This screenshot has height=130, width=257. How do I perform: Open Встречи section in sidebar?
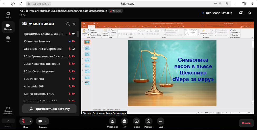click(8, 27)
